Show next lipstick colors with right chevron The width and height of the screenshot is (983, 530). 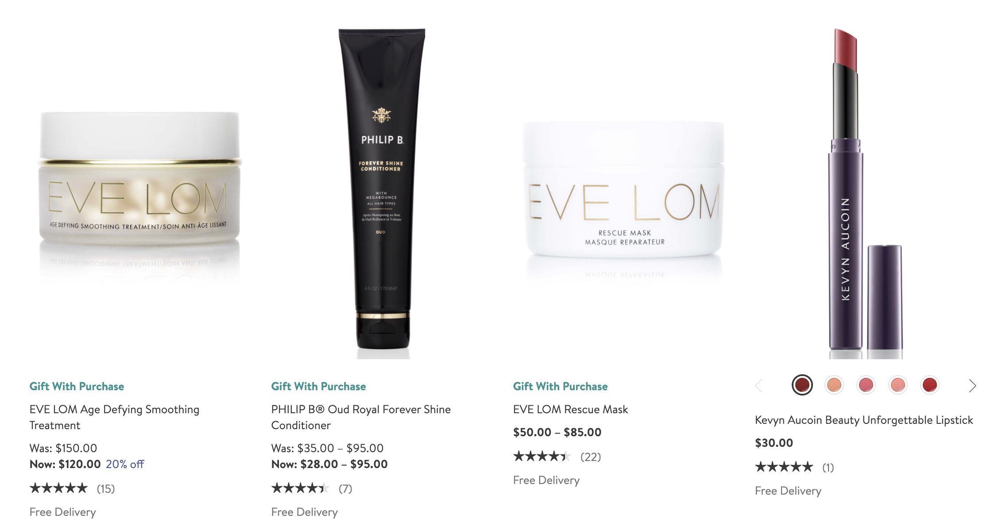(972, 386)
